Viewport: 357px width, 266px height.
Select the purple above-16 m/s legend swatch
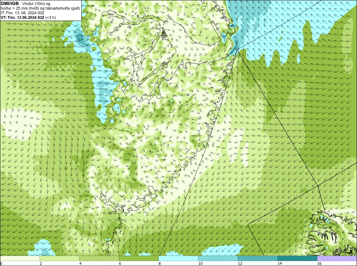coord(337,259)
